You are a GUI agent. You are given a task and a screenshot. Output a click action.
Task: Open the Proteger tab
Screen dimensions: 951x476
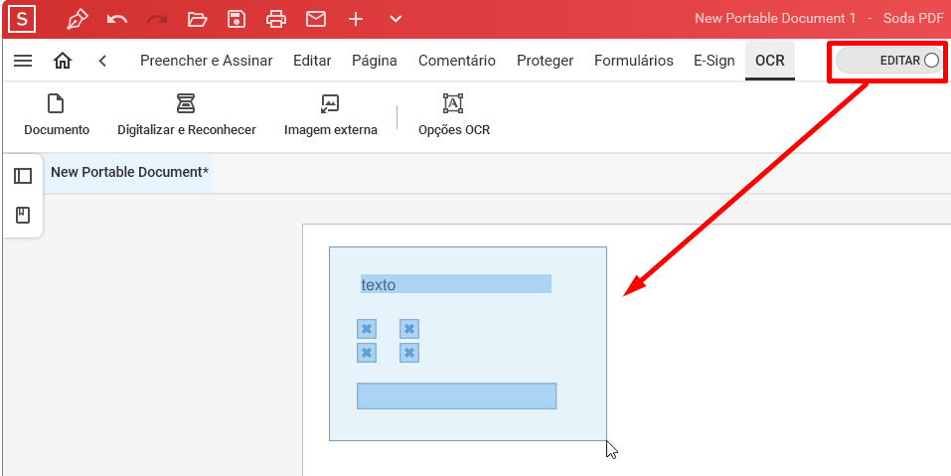click(546, 61)
